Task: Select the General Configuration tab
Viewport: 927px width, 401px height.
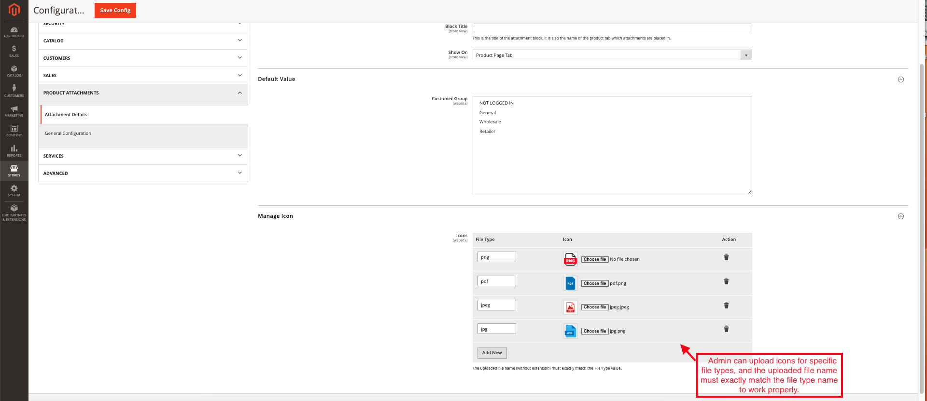Action: 144,134
